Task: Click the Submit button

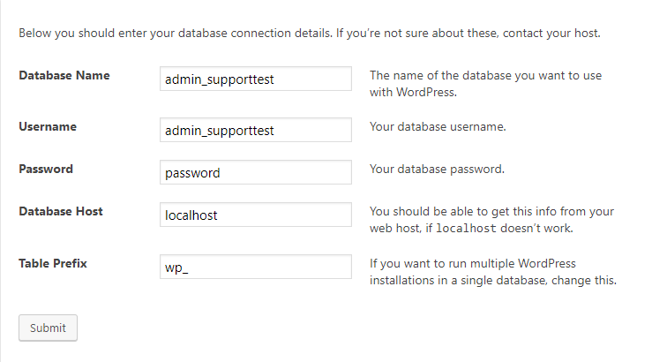Action: (x=48, y=328)
